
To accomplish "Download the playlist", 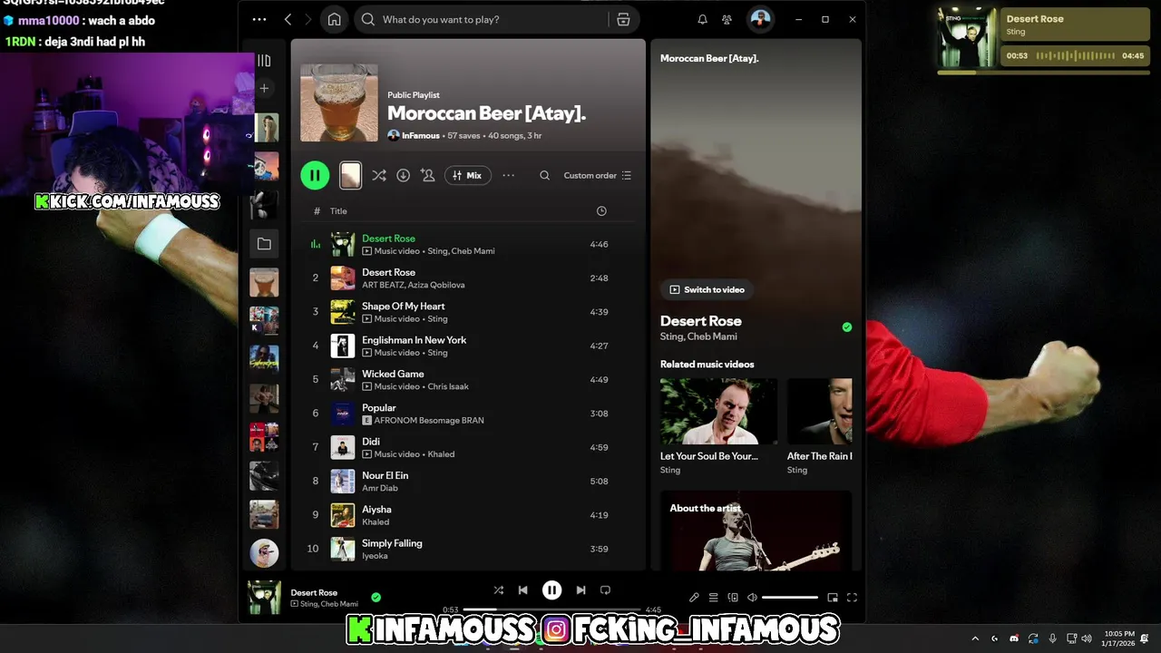I will pyautogui.click(x=404, y=175).
